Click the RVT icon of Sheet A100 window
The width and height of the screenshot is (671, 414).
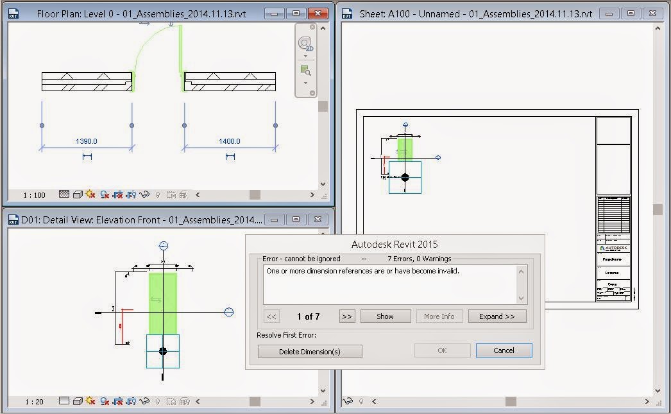pos(347,13)
